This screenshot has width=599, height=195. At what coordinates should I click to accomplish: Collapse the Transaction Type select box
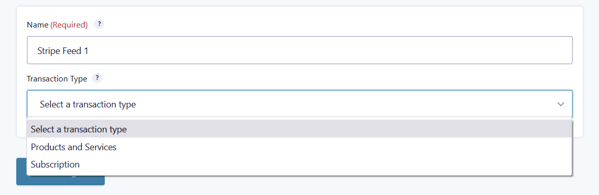[299, 104]
